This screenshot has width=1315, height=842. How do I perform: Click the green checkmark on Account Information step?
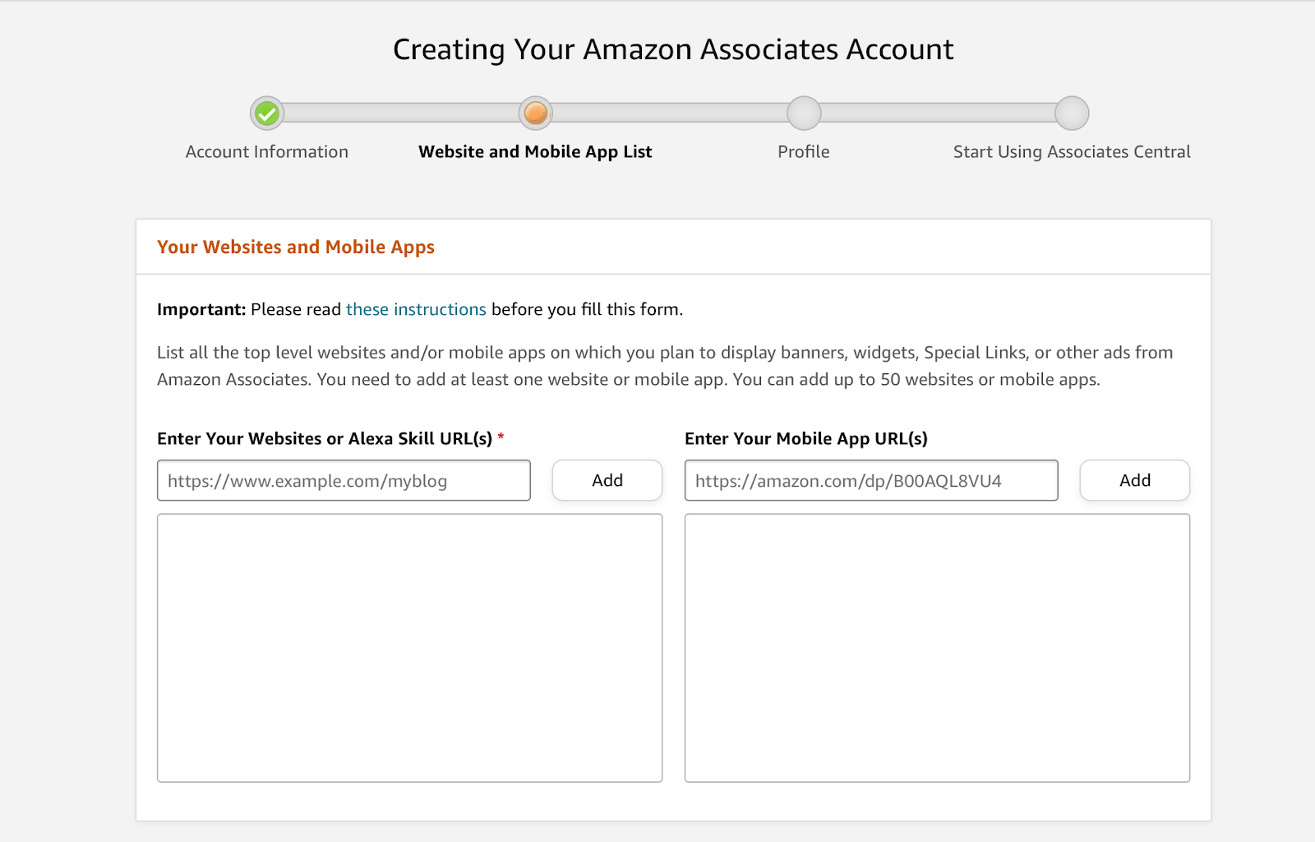click(266, 113)
